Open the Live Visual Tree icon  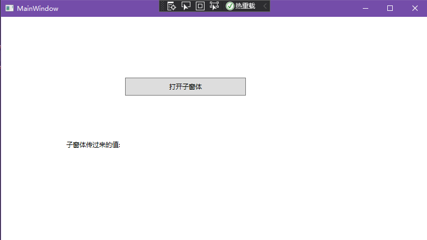pos(171,6)
